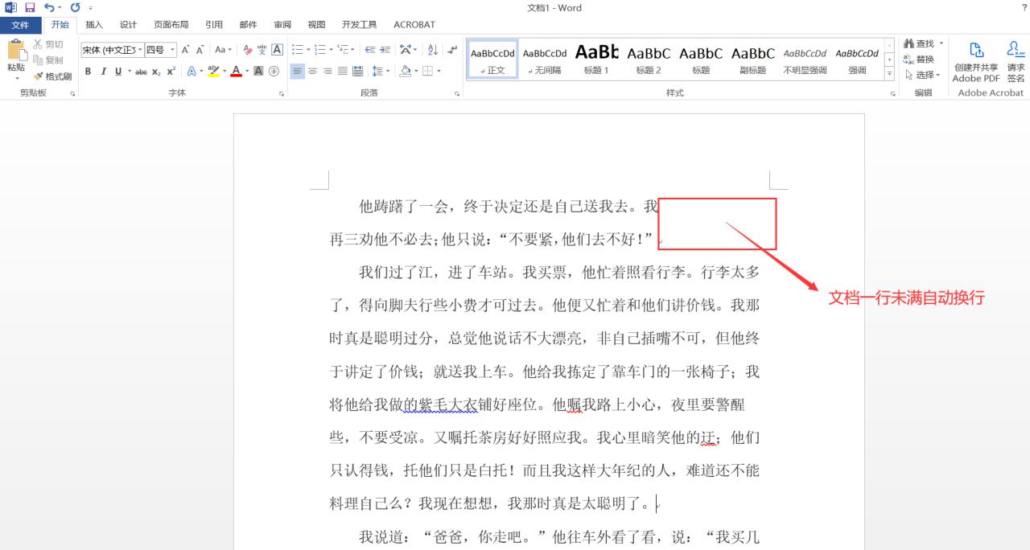Save document via quick access icon
The height and width of the screenshot is (550, 1030).
pyautogui.click(x=30, y=7)
